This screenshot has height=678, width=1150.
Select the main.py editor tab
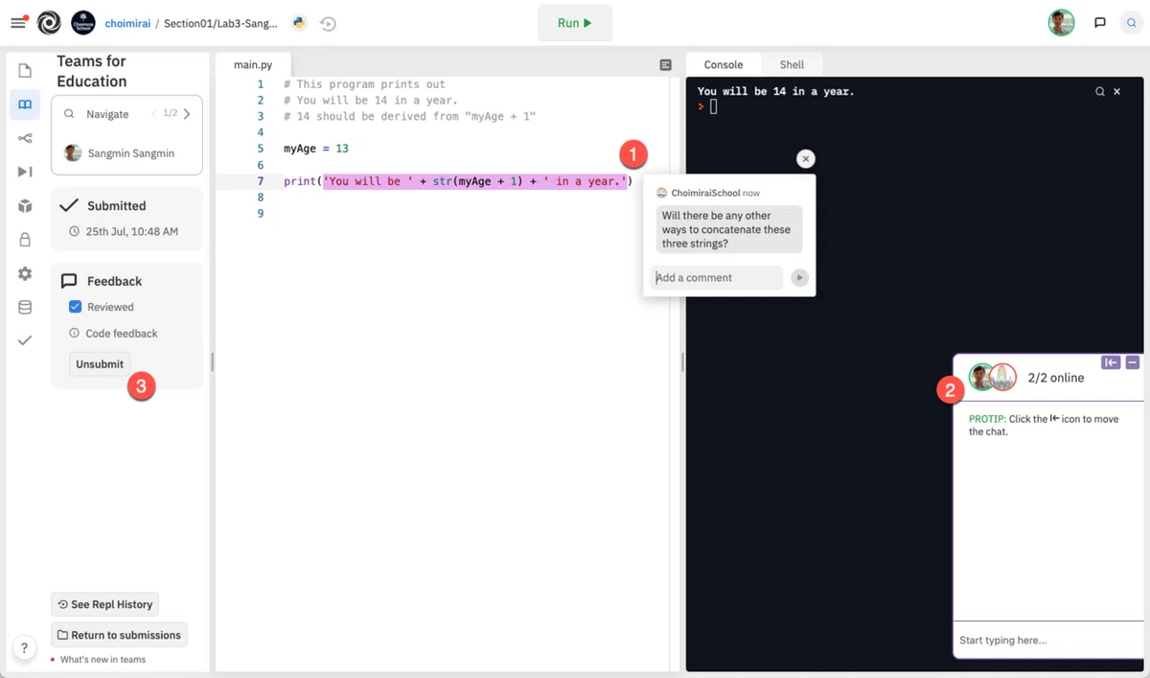click(x=253, y=65)
